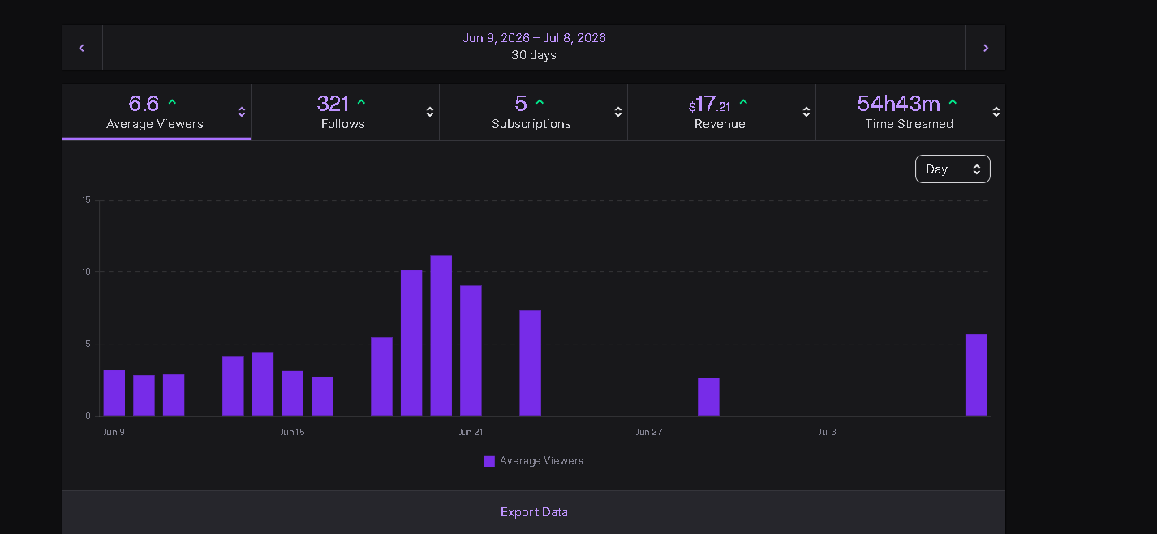
Task: Open Follows metric selector arrows
Action: [x=430, y=113]
